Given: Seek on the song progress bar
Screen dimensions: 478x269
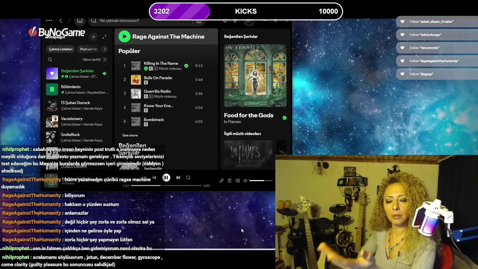Looking at the screenshot, I should (166, 185).
